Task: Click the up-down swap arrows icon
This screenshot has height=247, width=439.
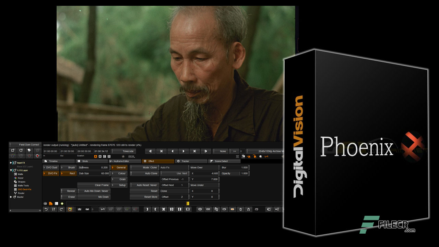Action: pyautogui.click(x=54, y=209)
